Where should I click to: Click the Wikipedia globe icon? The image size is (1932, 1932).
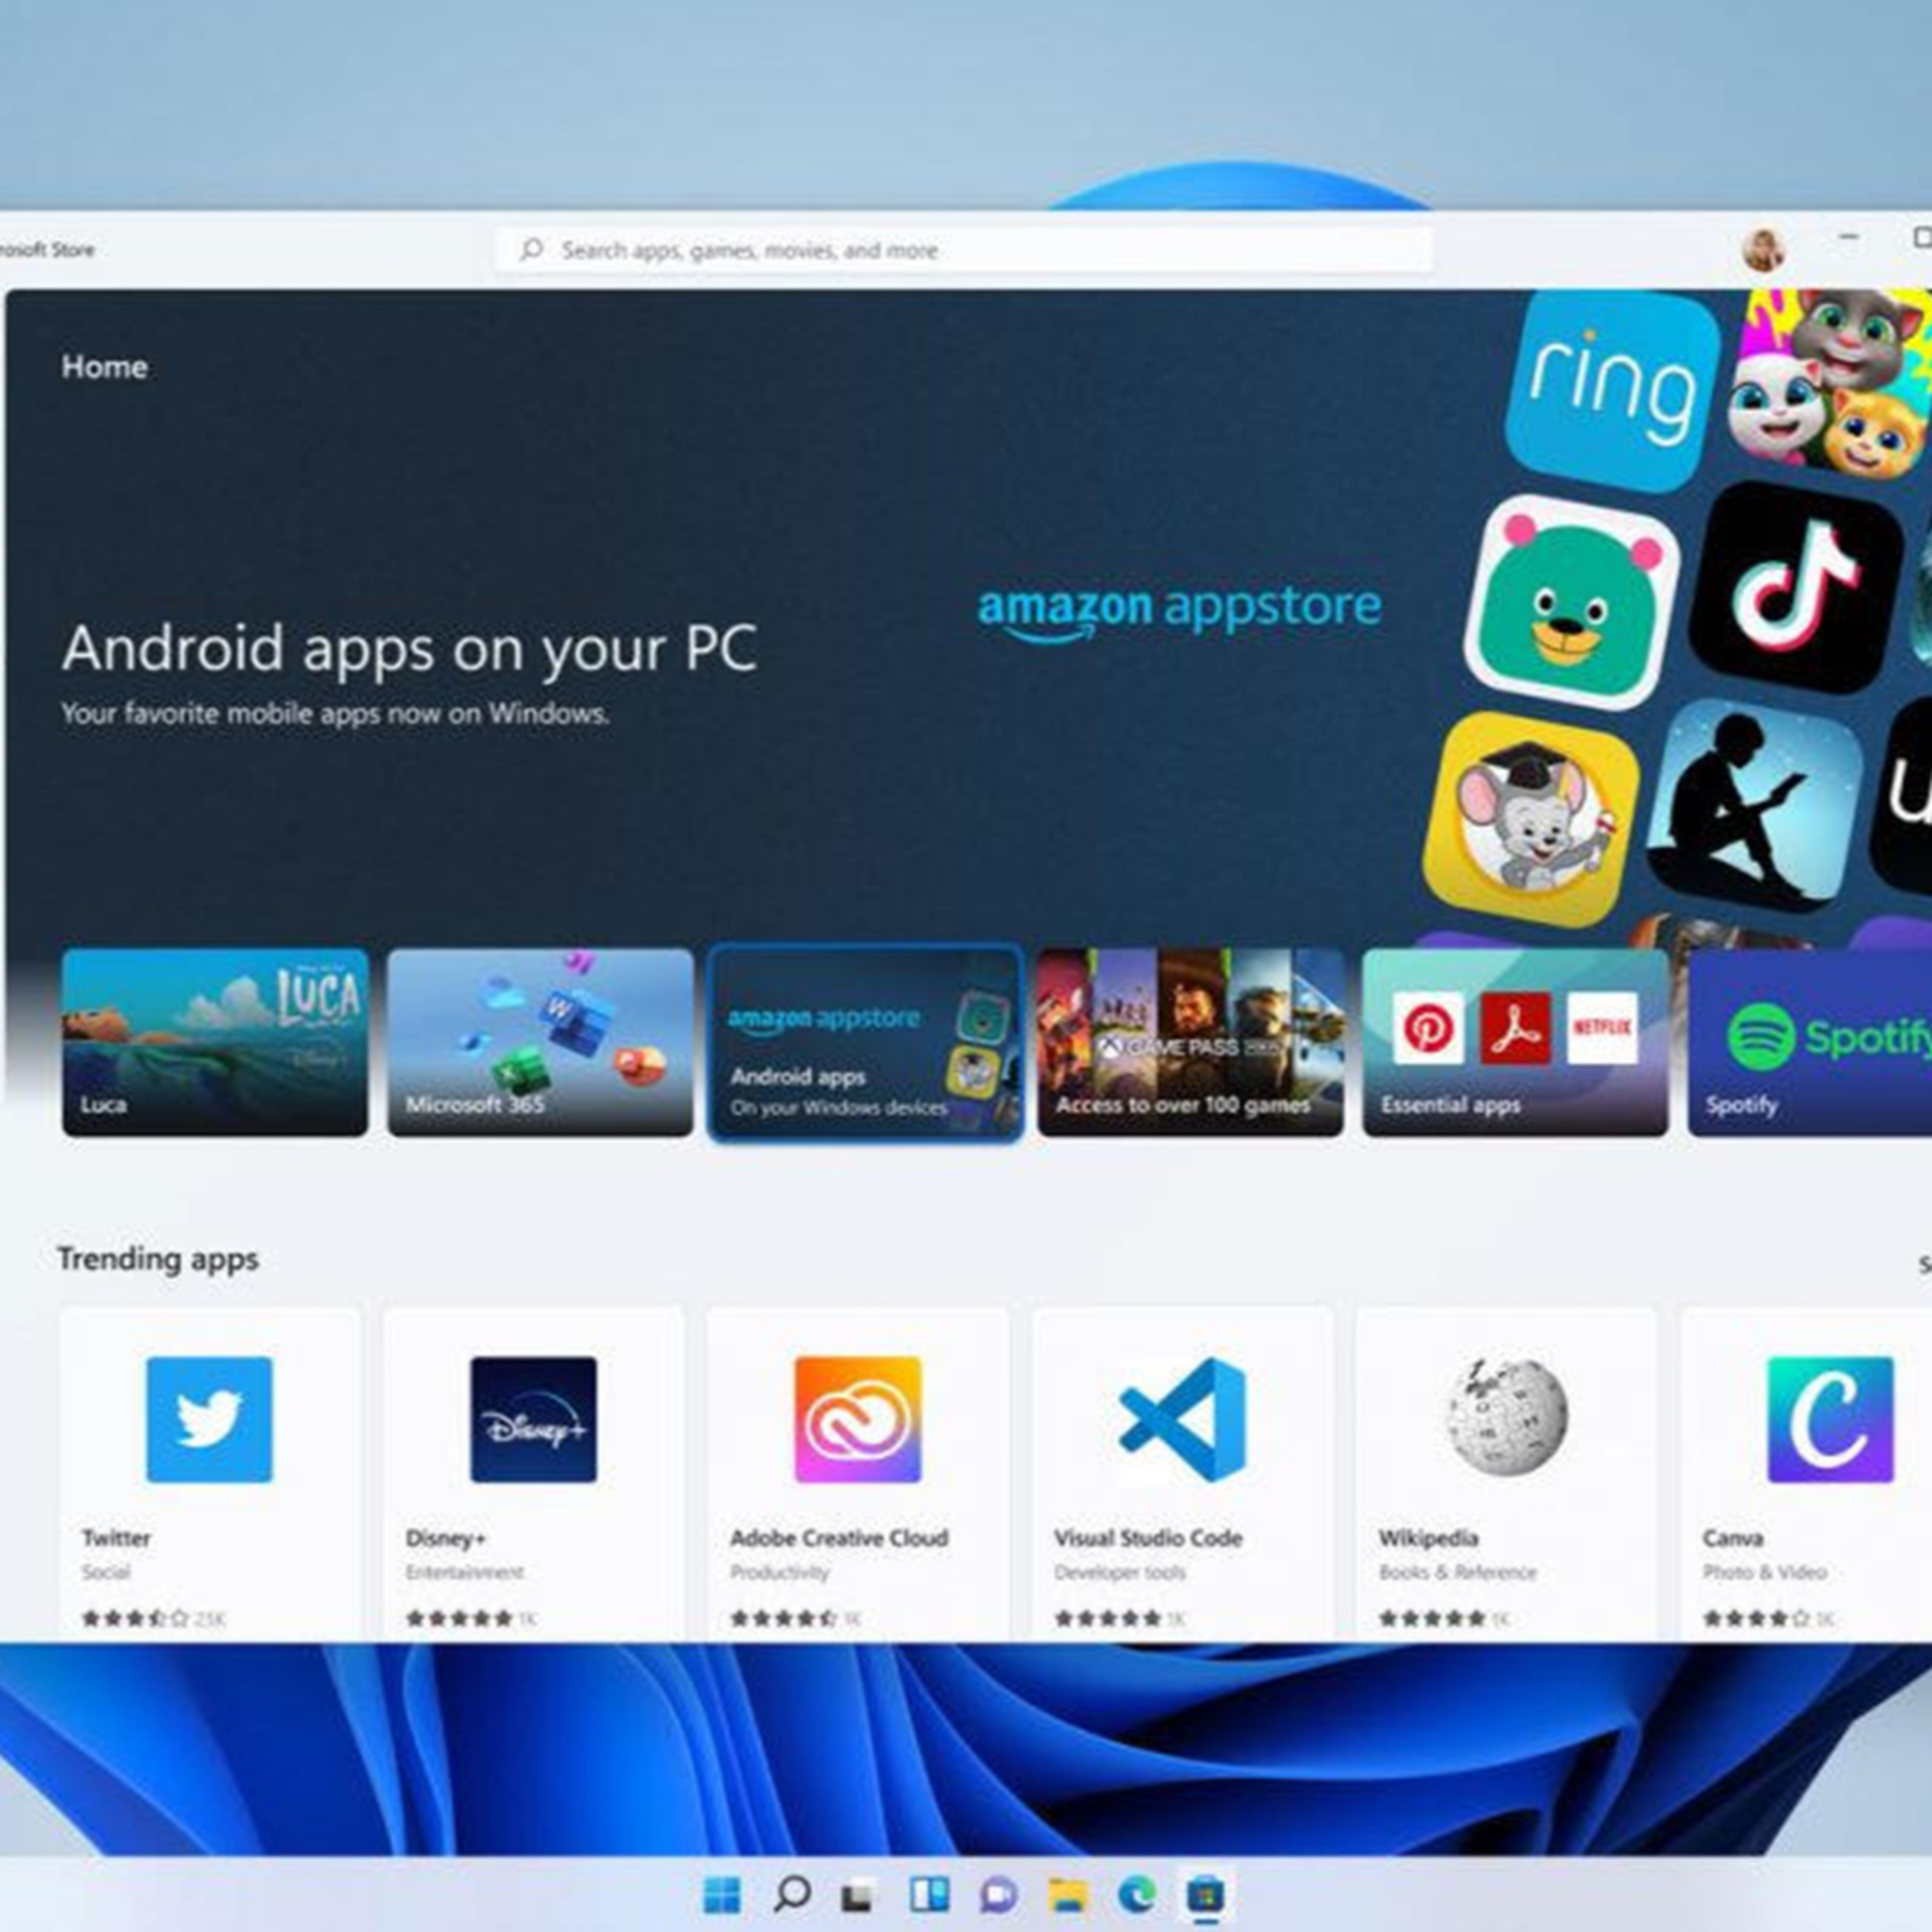(1506, 1416)
